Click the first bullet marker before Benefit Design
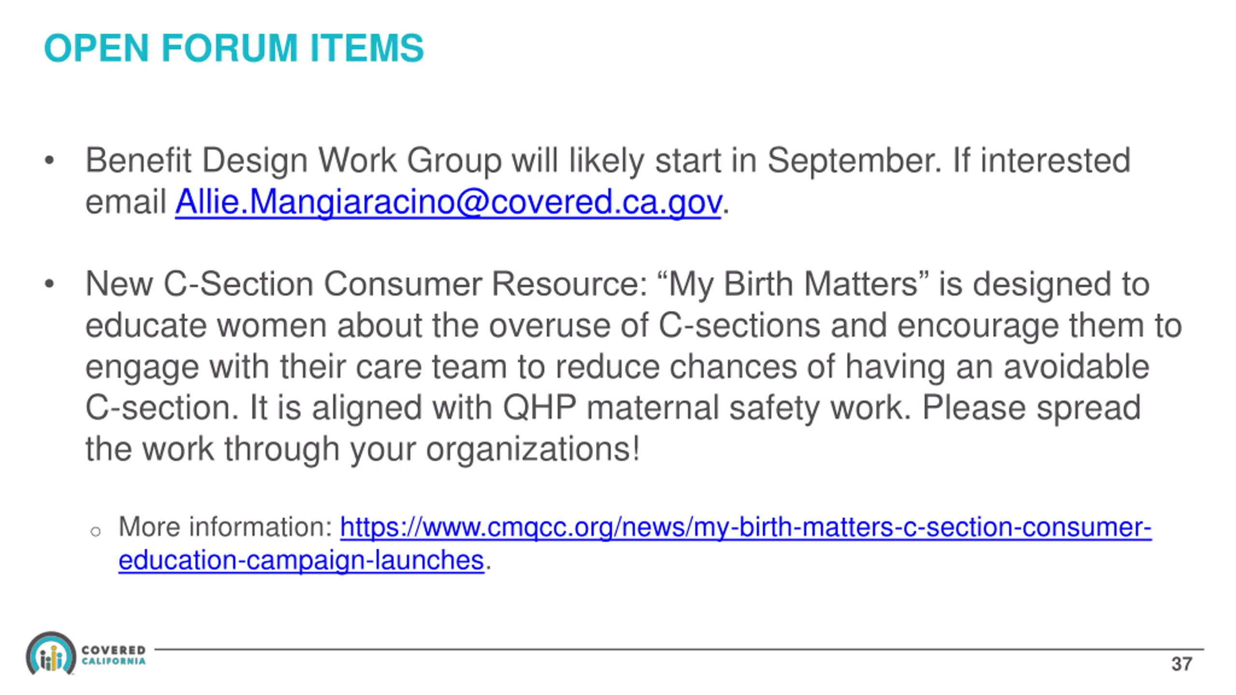1236x695 pixels. 49,160
